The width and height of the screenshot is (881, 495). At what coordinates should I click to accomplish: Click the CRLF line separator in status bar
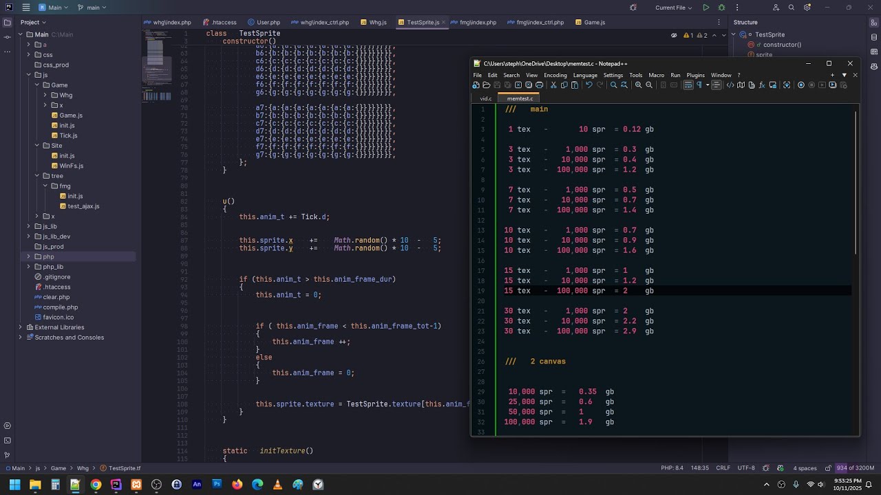[723, 468]
